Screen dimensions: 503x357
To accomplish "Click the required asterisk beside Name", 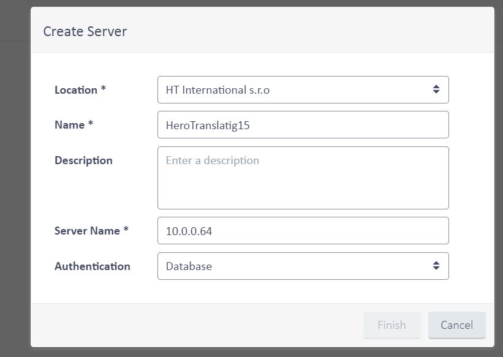I will tap(91, 123).
